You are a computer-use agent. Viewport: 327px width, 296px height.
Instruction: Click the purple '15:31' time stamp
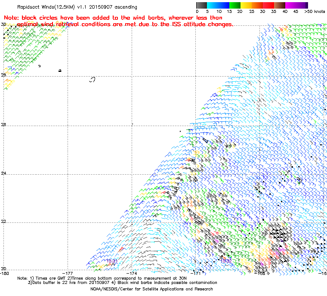[112, 261]
